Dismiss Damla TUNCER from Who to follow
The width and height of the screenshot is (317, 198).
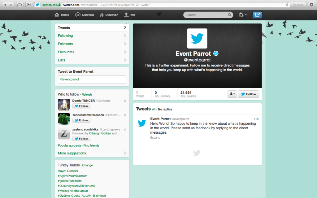[125, 101]
